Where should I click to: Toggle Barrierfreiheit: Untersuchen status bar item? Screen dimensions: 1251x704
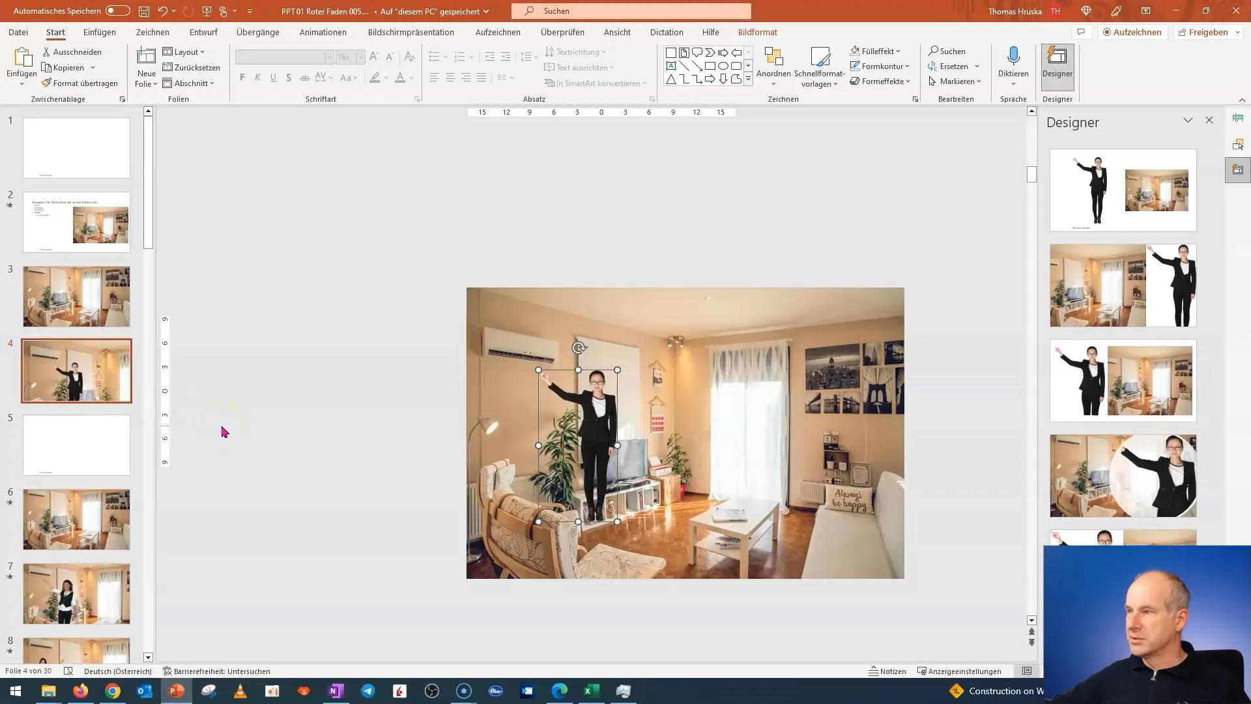216,671
